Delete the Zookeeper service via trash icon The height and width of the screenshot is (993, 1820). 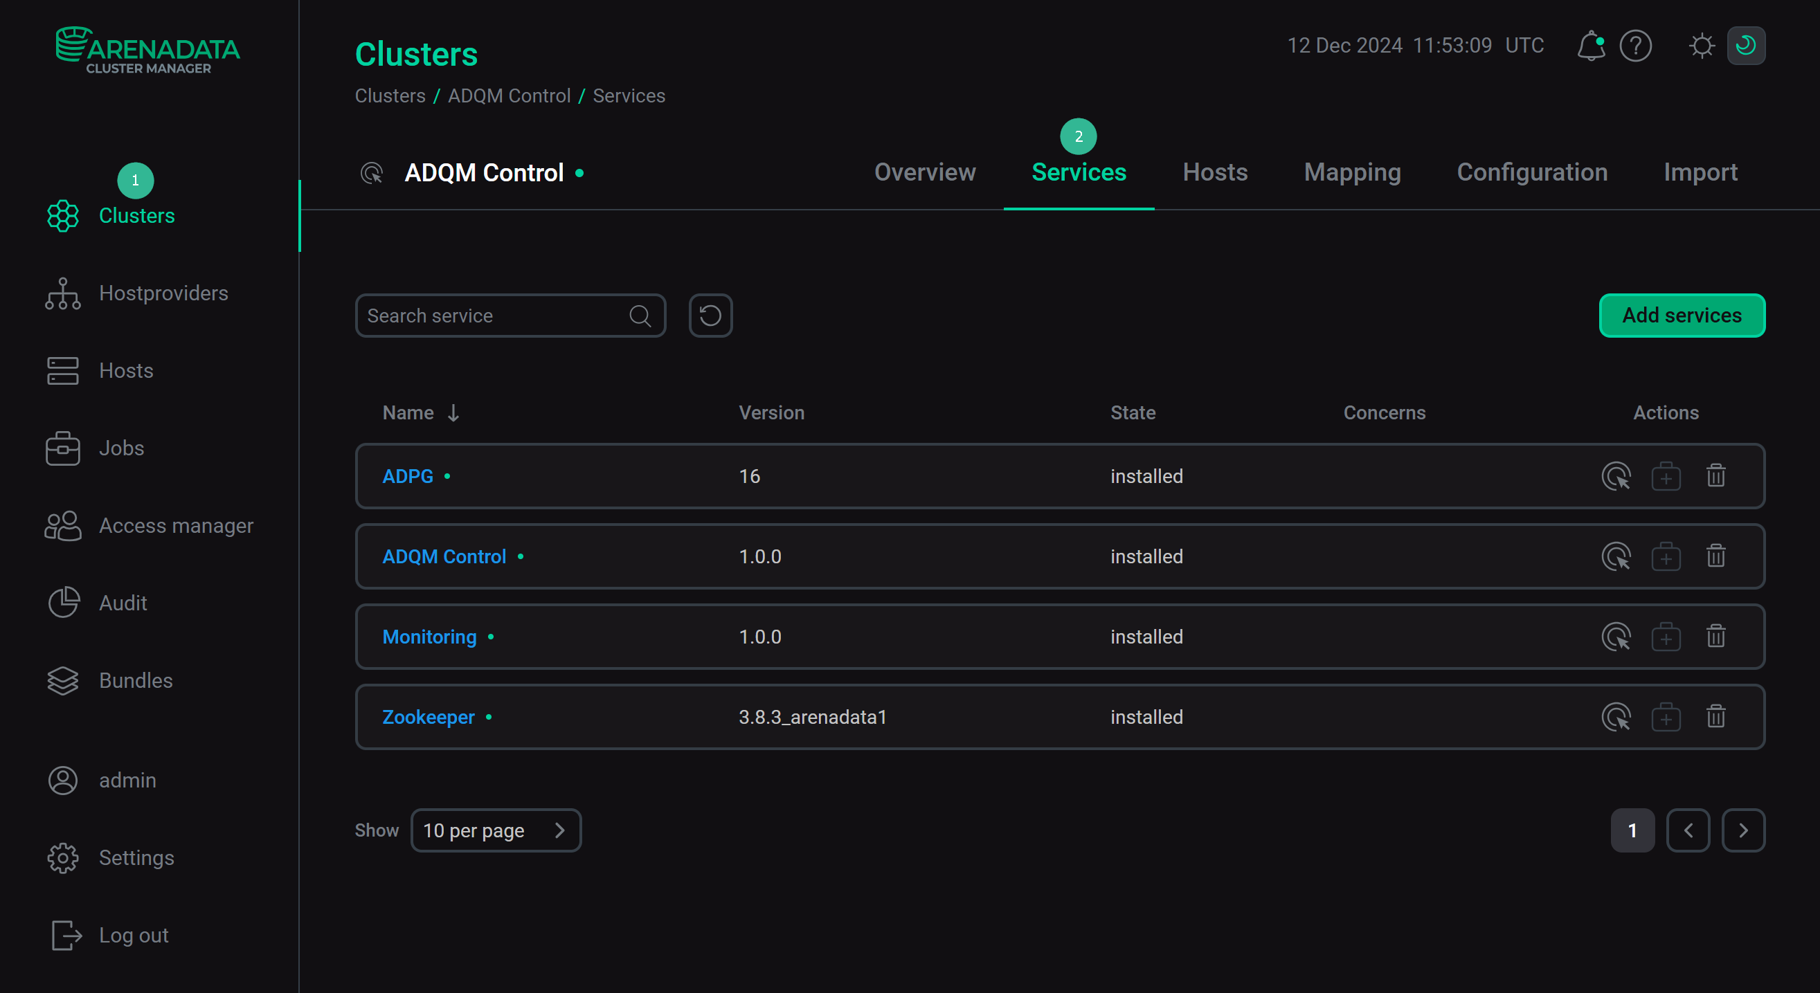point(1715,717)
